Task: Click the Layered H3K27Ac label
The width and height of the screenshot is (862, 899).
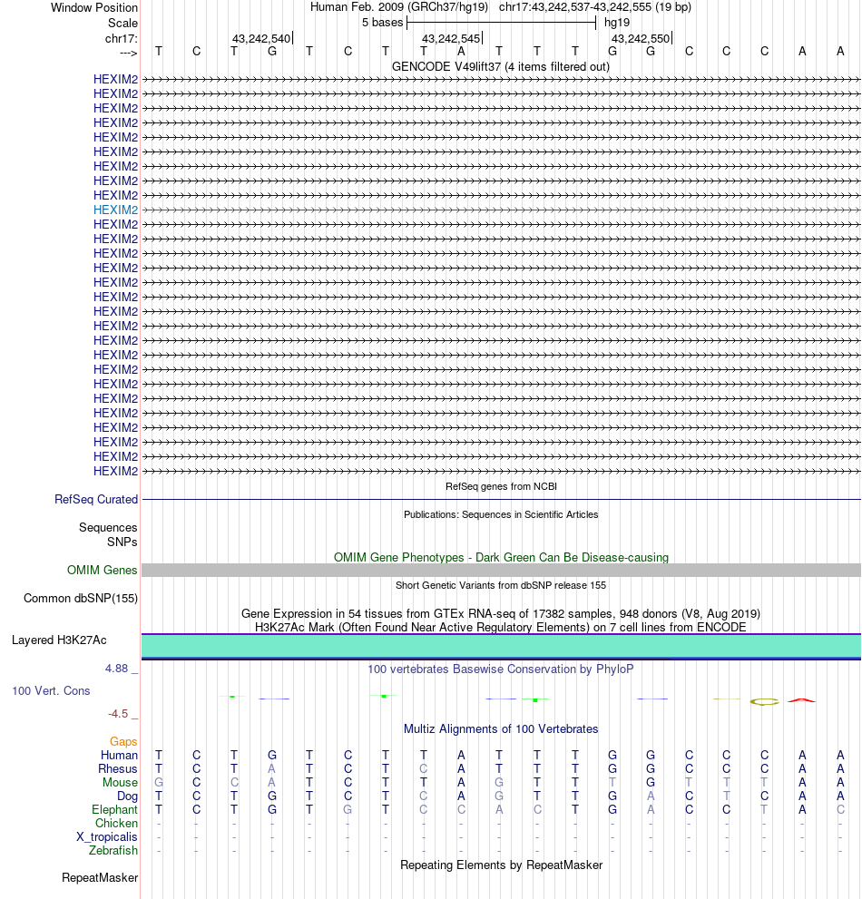Action: click(x=59, y=640)
